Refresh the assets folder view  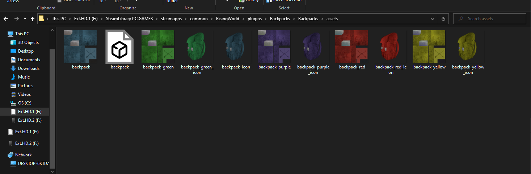[x=443, y=19]
